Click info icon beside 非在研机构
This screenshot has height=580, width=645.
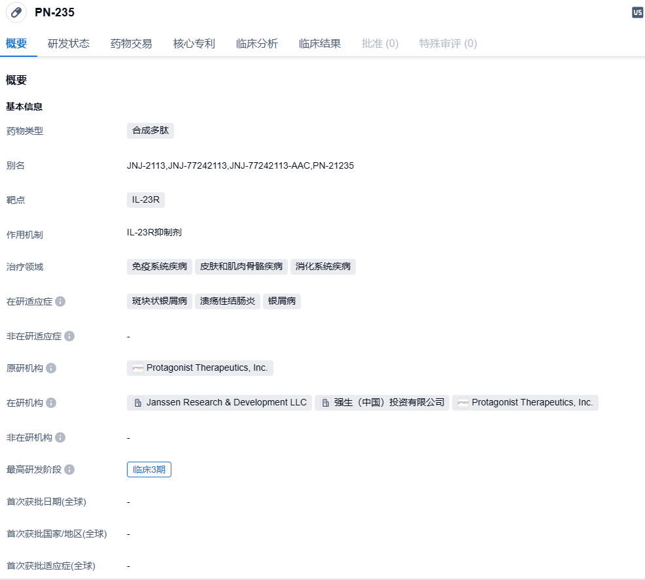(x=60, y=437)
